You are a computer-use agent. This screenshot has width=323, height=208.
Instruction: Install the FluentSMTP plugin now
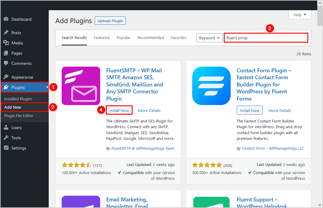pos(119,110)
